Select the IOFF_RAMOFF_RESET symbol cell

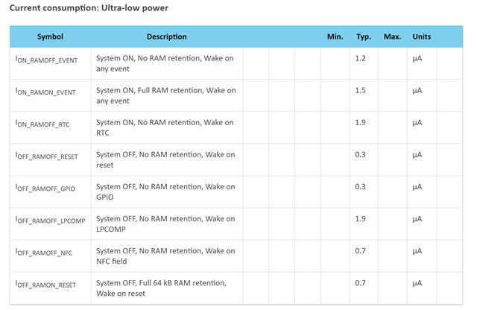pos(50,159)
